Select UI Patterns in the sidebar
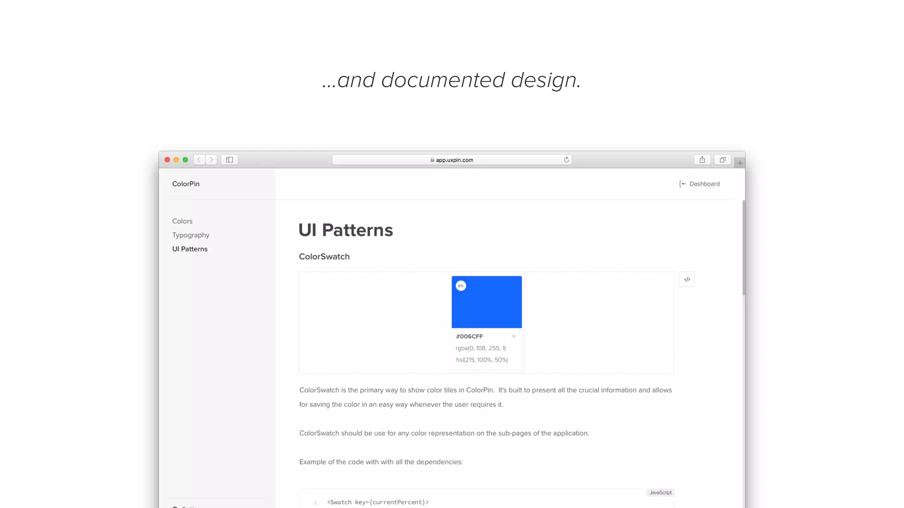This screenshot has width=904, height=508. [x=190, y=249]
